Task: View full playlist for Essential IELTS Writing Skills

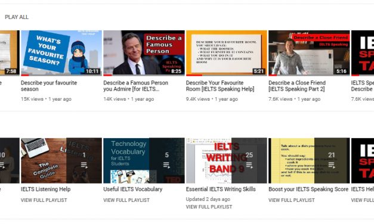Action: (209, 207)
